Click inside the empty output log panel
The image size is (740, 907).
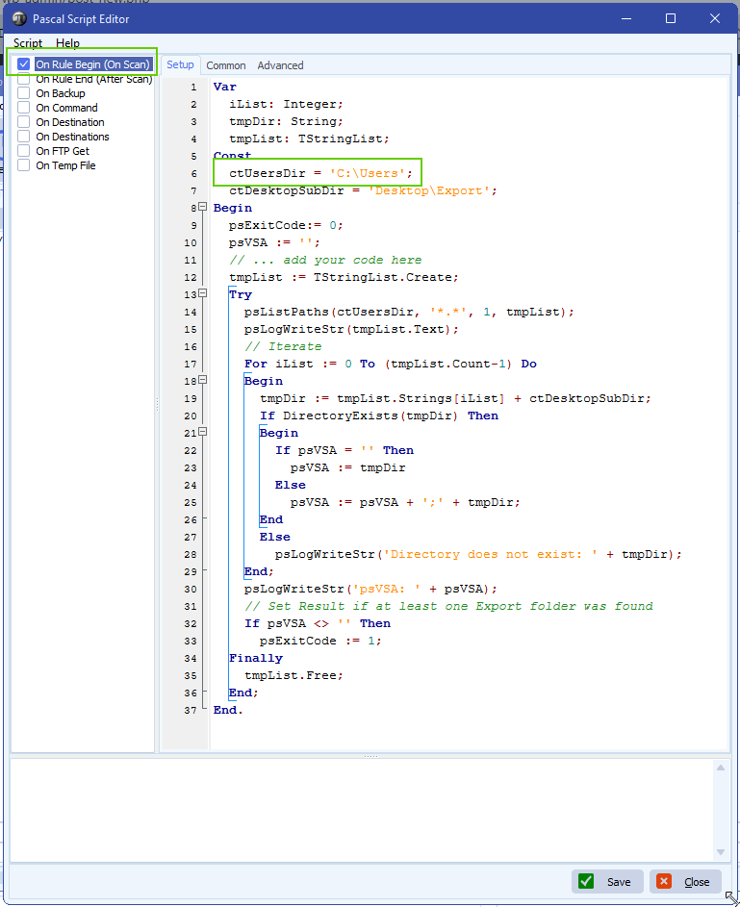pyautogui.click(x=362, y=810)
